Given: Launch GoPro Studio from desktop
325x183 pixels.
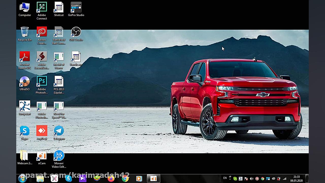Looking at the screenshot, I should 76,10.
